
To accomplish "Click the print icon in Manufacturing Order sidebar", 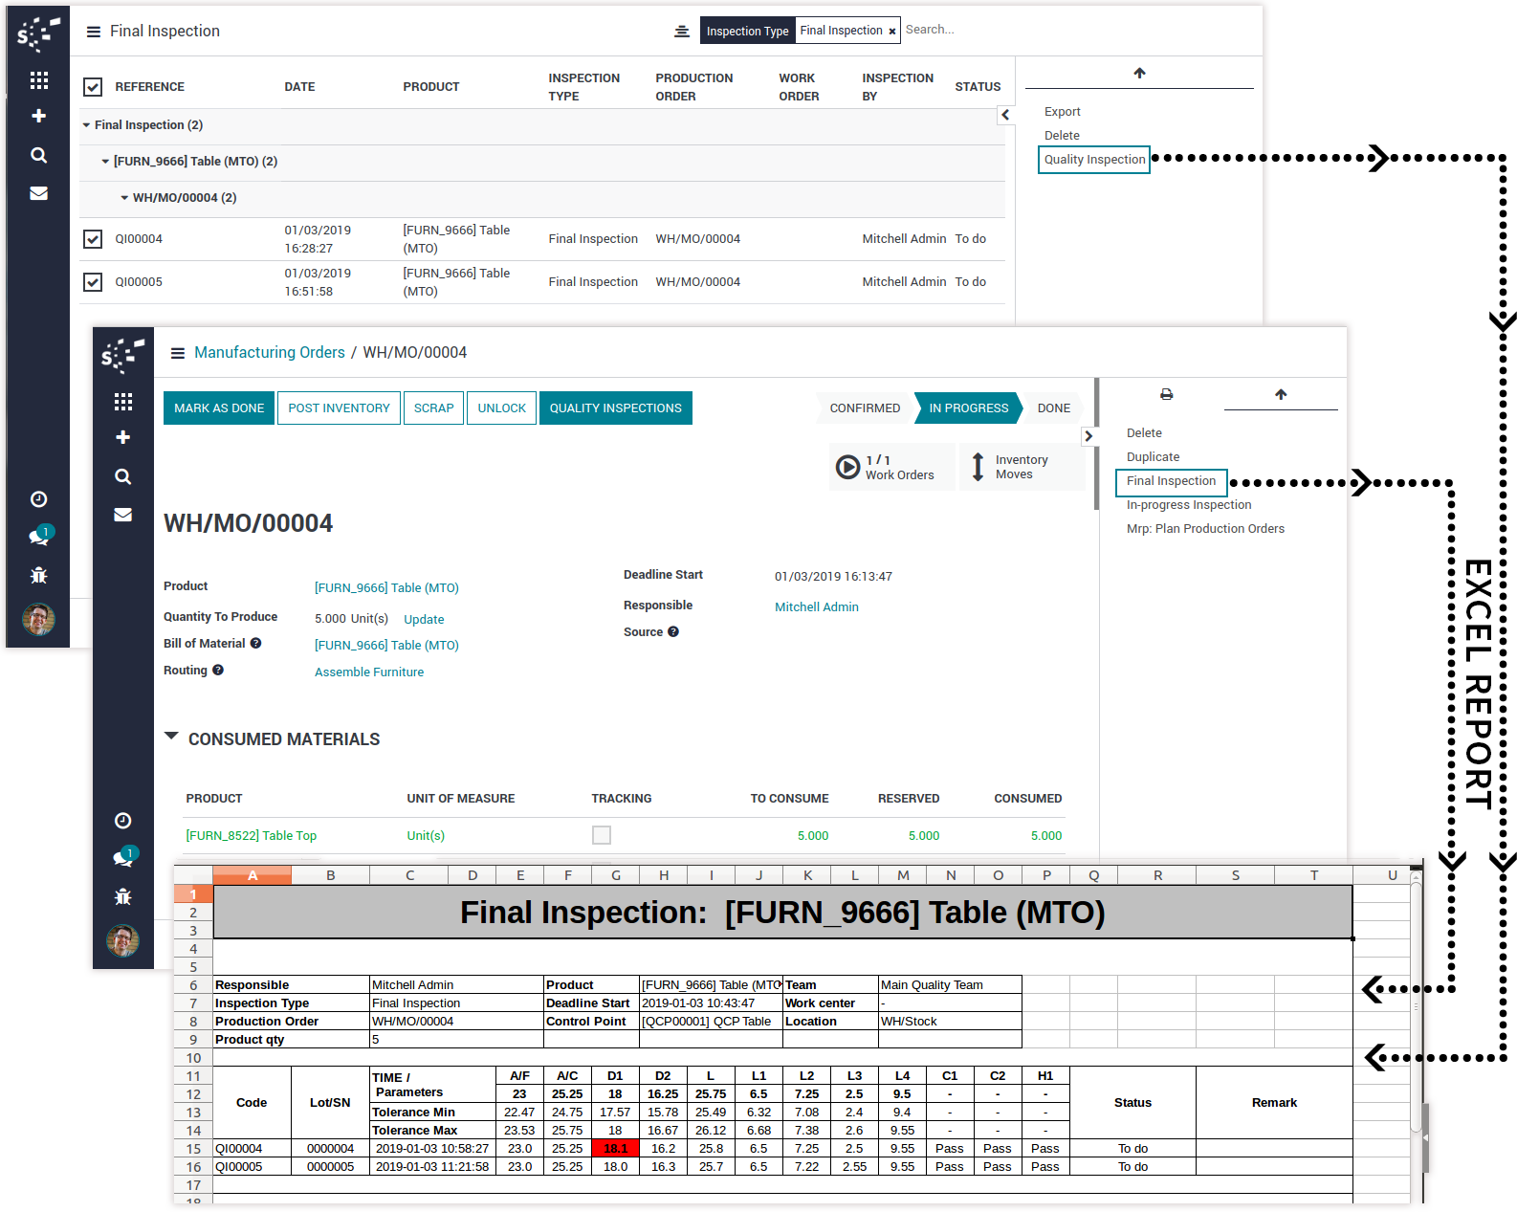I will coord(1166,394).
